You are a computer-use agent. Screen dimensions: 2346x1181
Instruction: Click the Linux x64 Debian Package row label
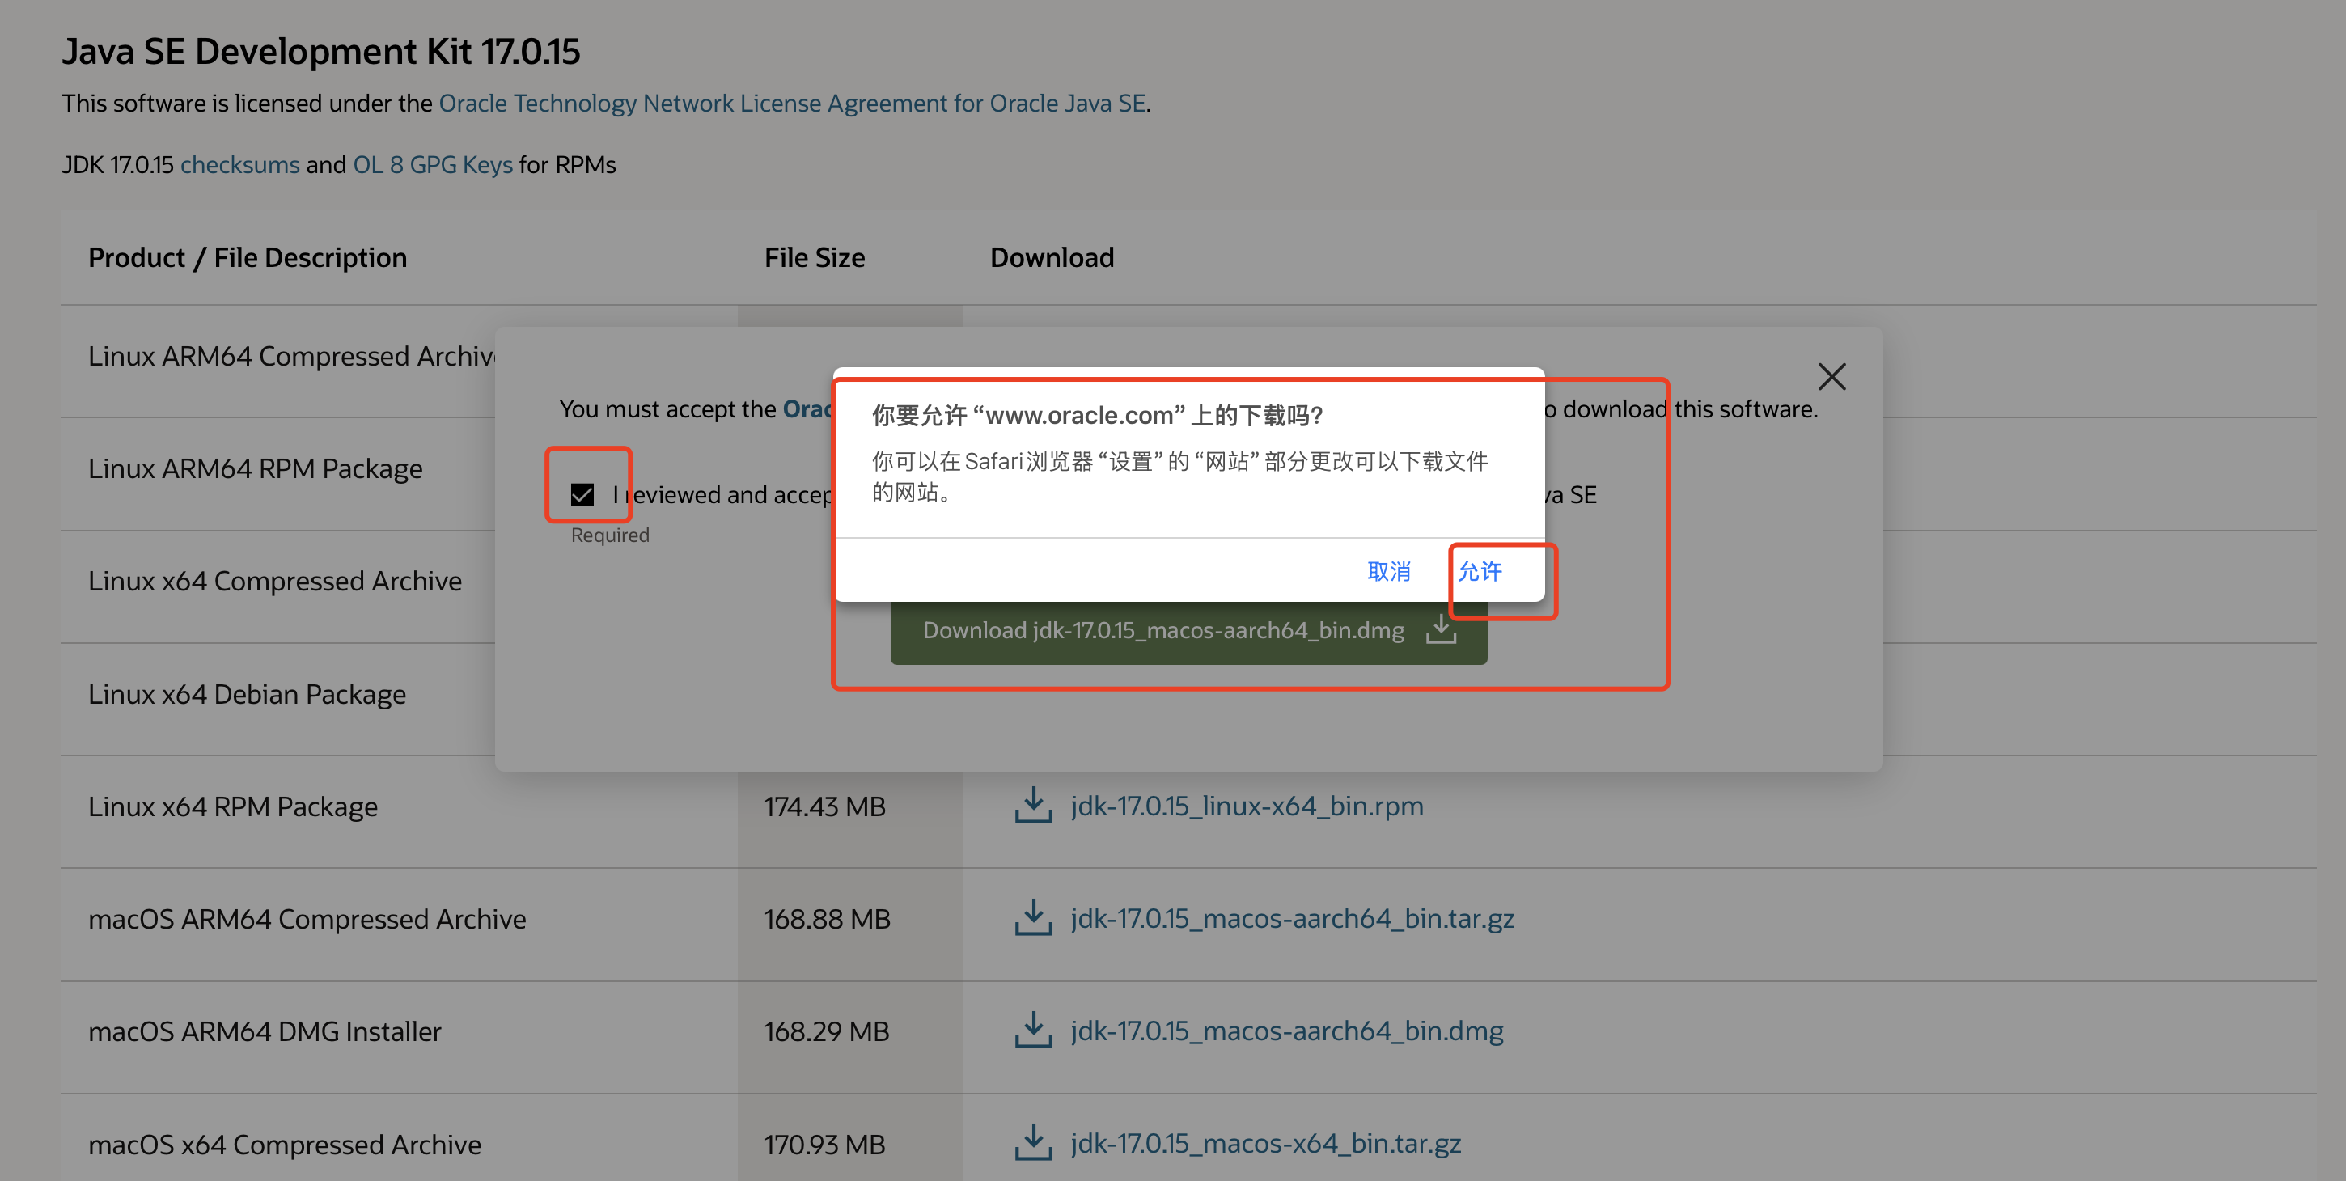click(x=247, y=694)
